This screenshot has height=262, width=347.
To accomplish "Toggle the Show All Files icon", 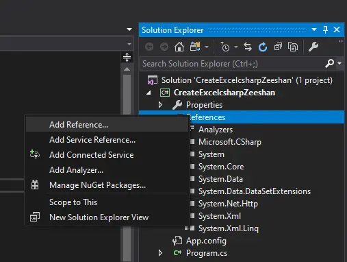I will pyautogui.click(x=293, y=47).
